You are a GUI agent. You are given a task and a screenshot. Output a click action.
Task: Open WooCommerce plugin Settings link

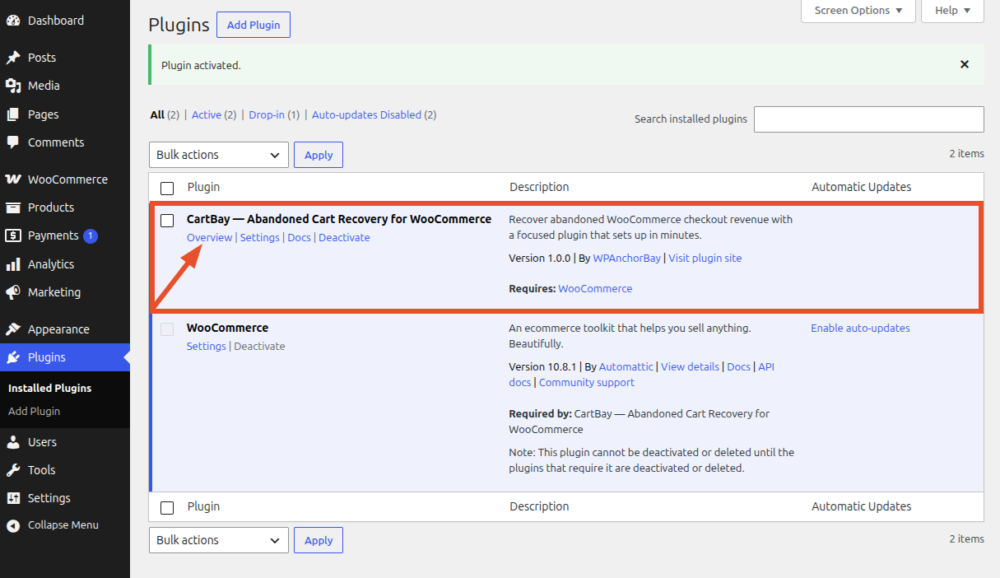coord(207,346)
